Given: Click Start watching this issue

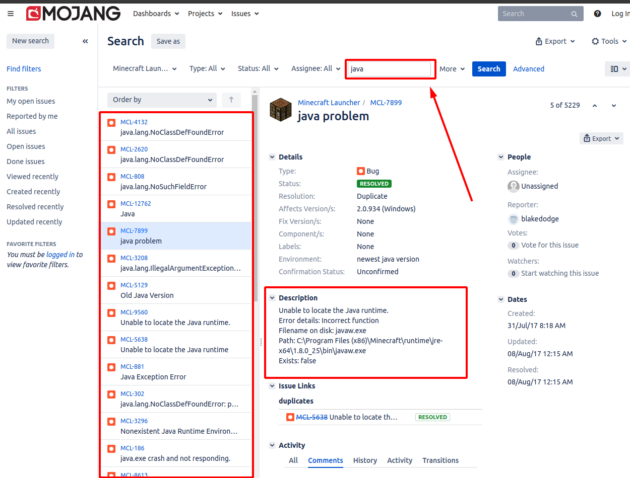Looking at the screenshot, I should [x=560, y=273].
